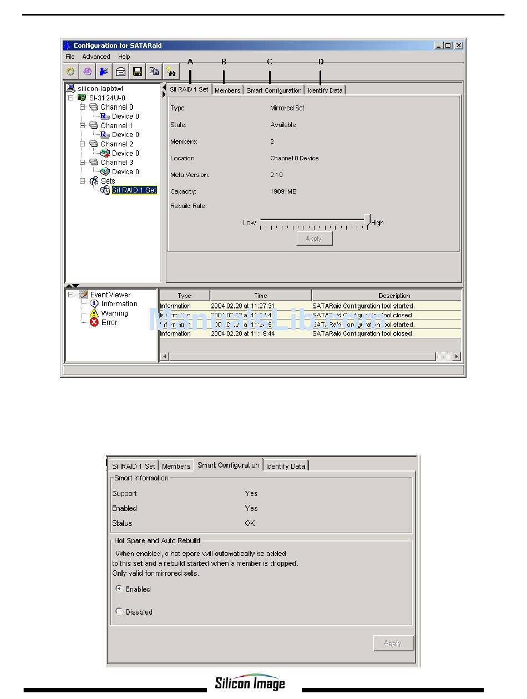Switch to the Members tab in the SATARaid window

[x=227, y=90]
